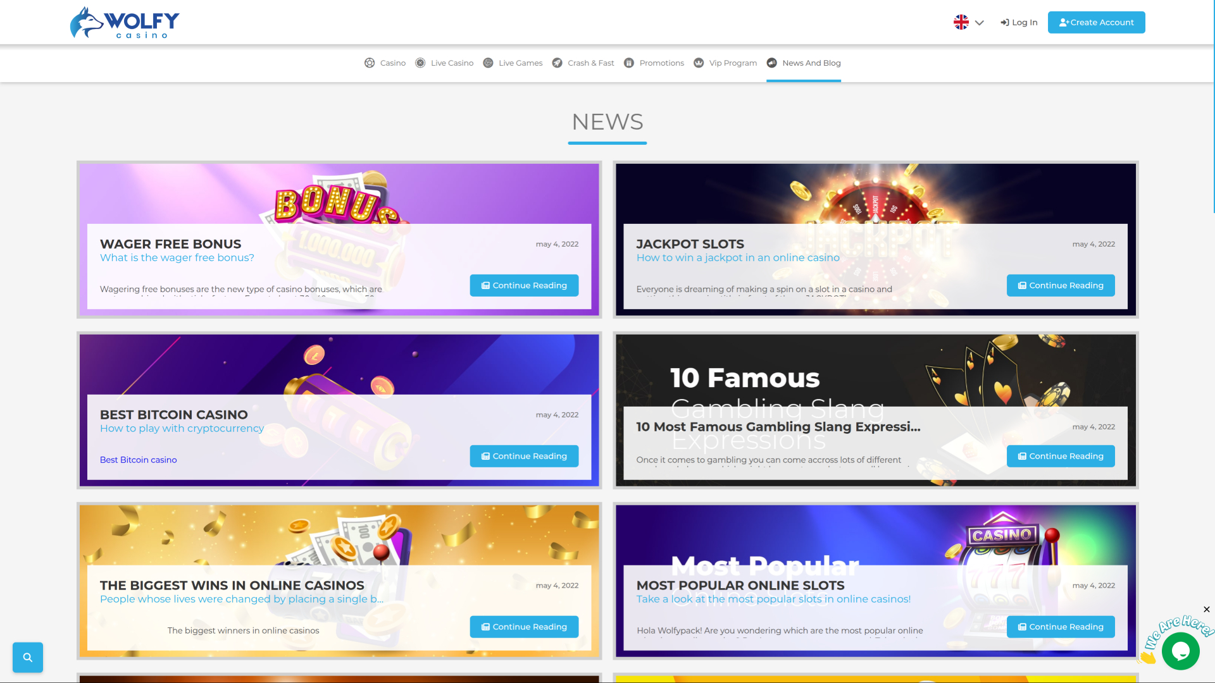Dismiss the We Are Here chat popup

[x=1206, y=609]
